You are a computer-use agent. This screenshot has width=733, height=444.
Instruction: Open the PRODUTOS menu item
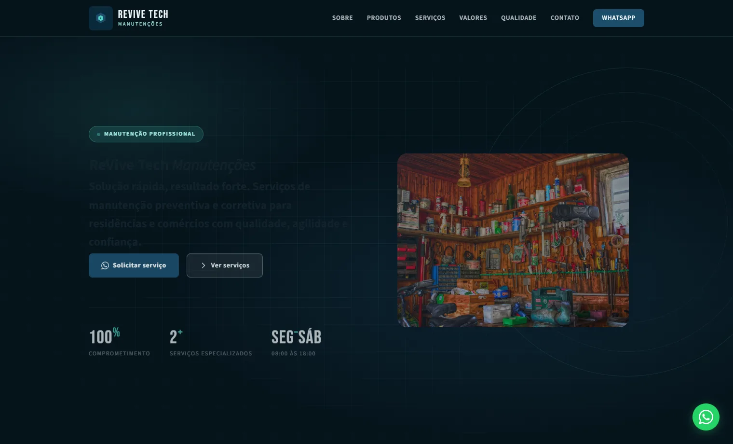click(384, 18)
